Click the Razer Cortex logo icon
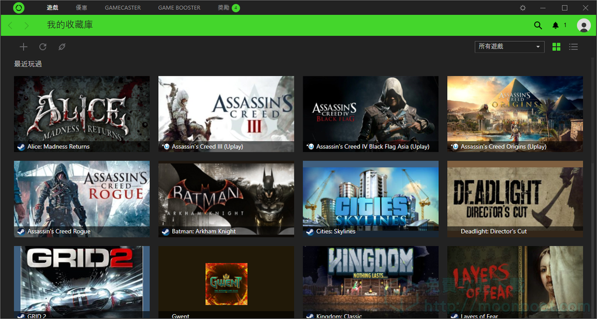Viewport: 597px width, 319px height. (x=19, y=8)
